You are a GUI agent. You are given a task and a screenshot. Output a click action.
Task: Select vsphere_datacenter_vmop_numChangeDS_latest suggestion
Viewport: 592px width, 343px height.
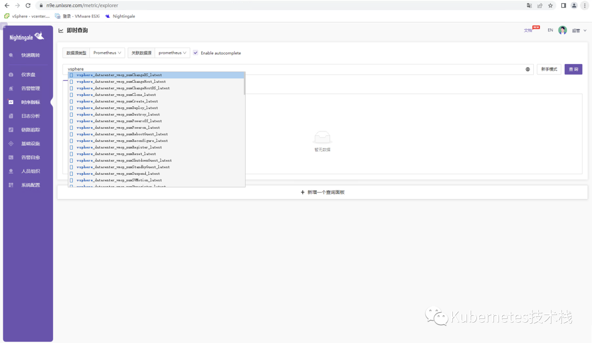(156, 75)
